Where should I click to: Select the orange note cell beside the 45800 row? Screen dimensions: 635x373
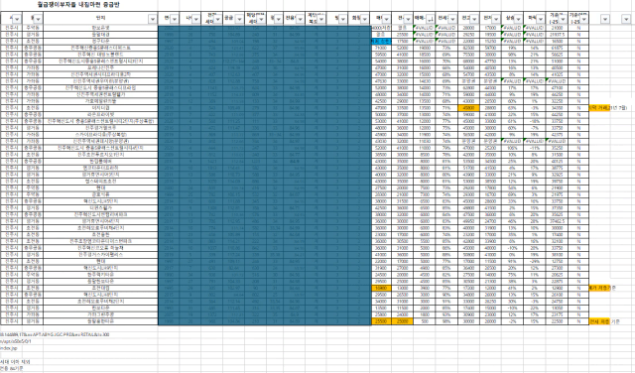coord(599,108)
